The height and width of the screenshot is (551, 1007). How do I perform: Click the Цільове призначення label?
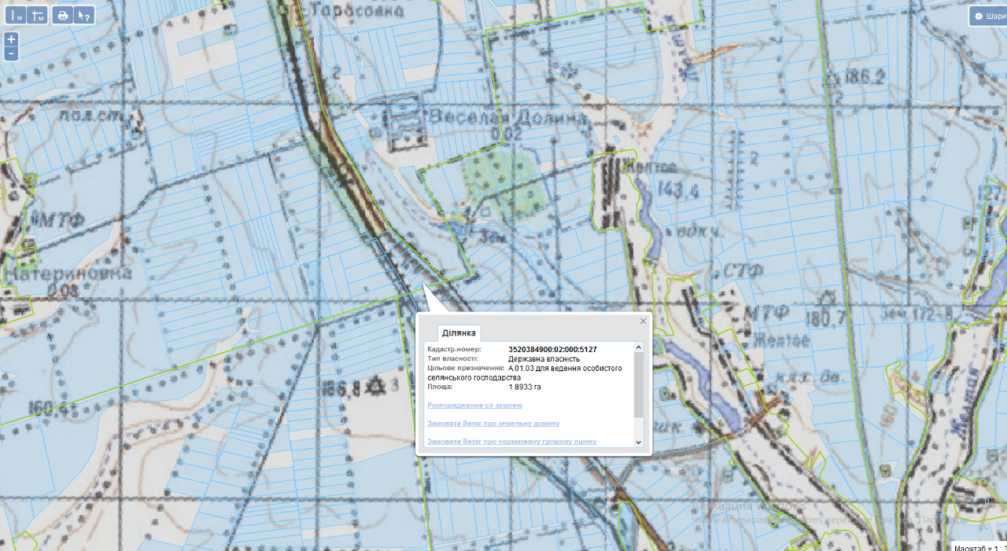coord(465,368)
